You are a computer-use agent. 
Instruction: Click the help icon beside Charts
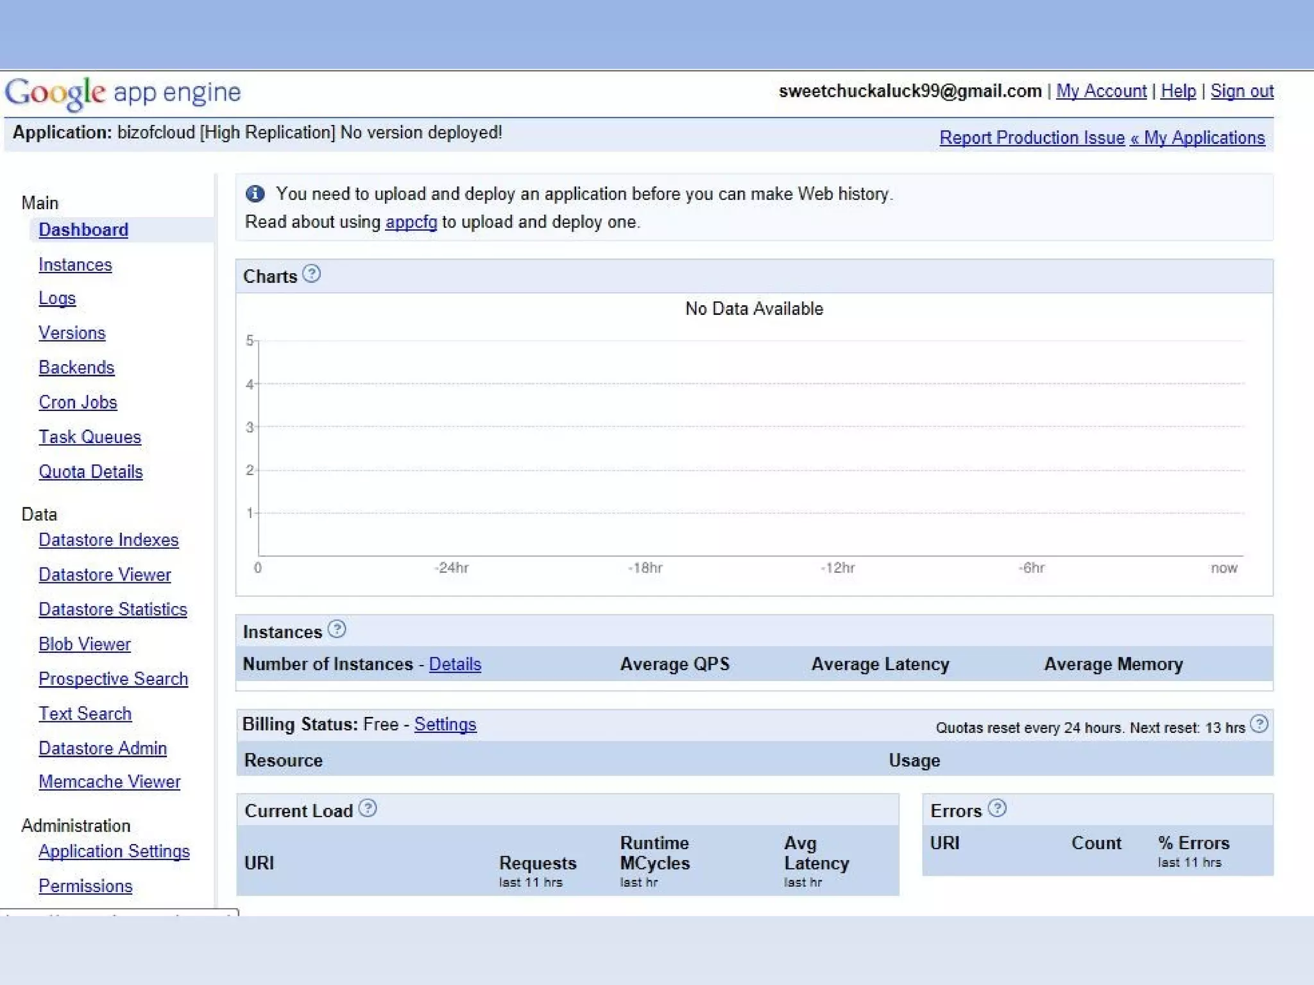311,274
